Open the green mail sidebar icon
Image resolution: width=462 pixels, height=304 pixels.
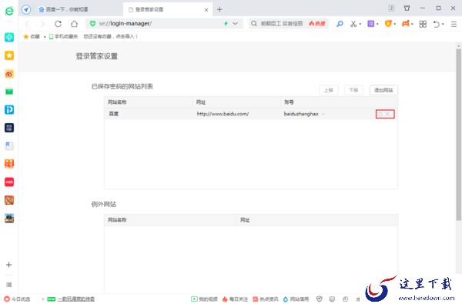click(x=9, y=92)
